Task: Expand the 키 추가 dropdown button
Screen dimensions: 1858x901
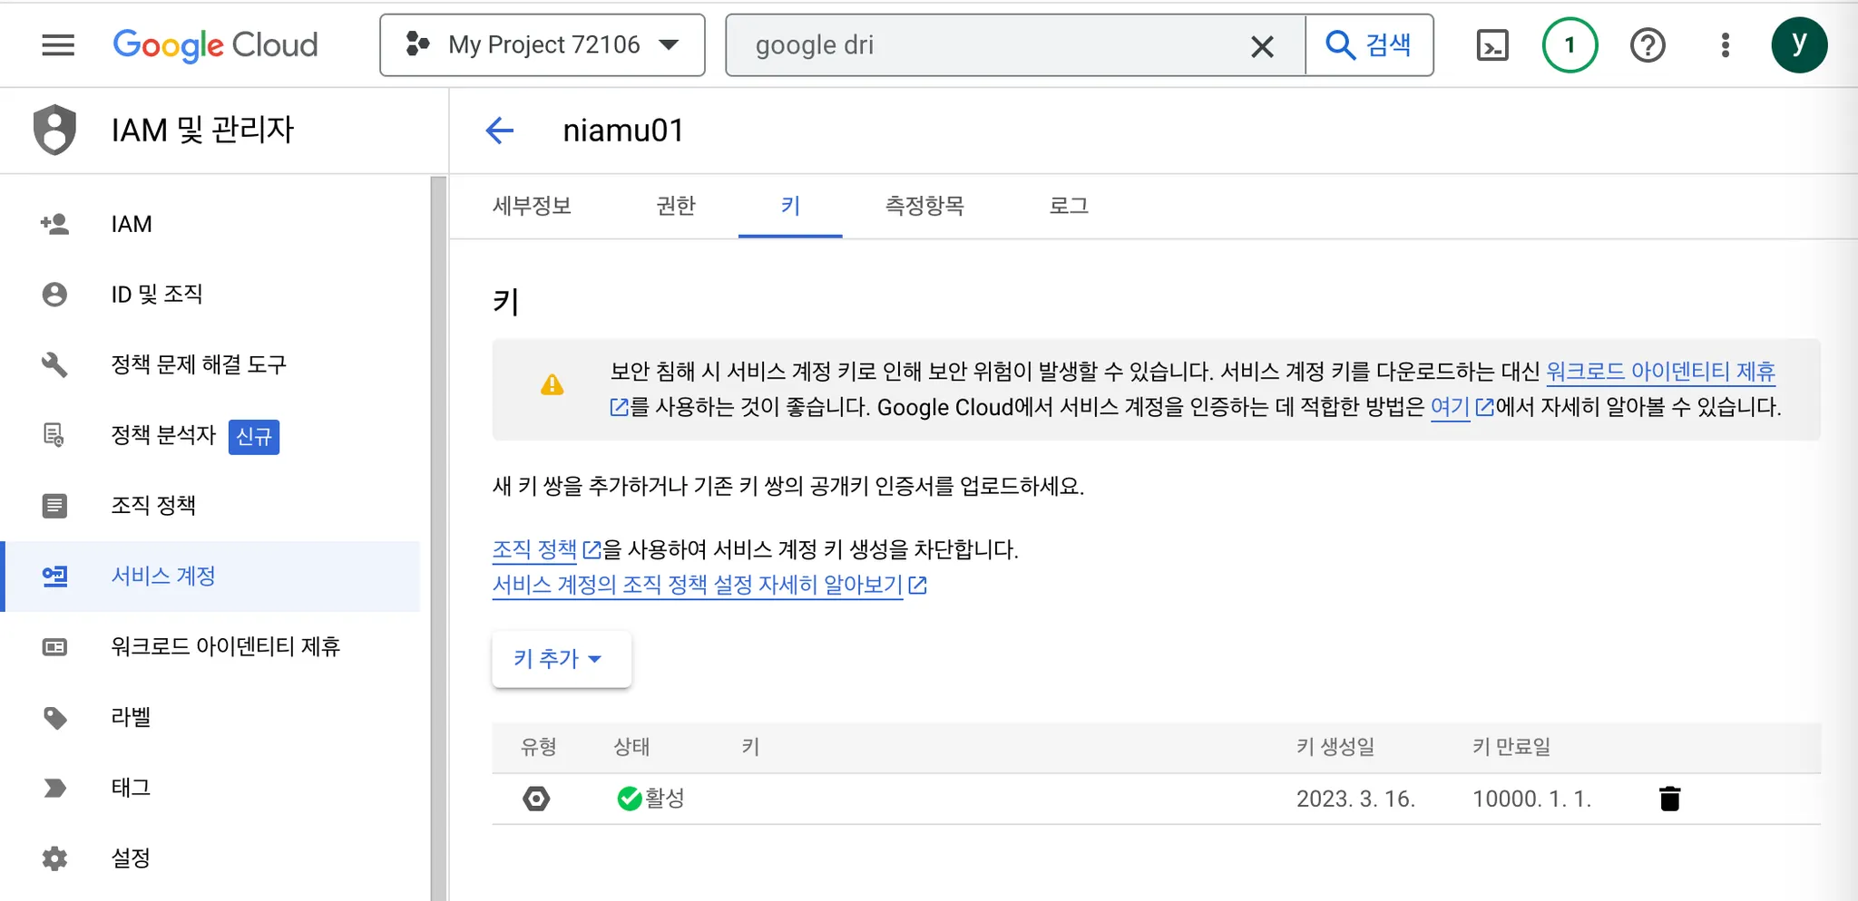Action: click(561, 659)
